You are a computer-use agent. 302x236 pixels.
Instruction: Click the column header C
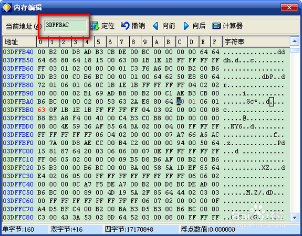pyautogui.click(x=181, y=41)
